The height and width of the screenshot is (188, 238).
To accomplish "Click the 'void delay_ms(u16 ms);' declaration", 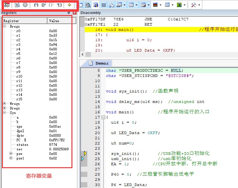I will pyautogui.click(x=134, y=102).
